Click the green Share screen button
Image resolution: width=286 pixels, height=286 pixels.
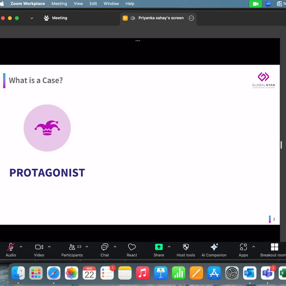(x=159, y=250)
